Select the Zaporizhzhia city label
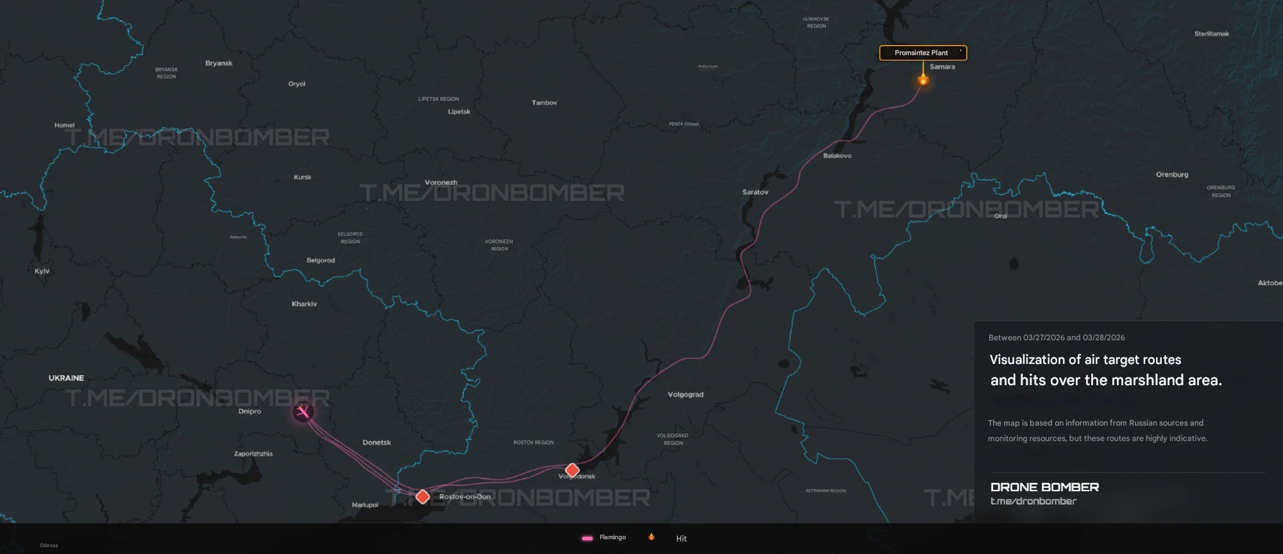1283x554 pixels. 253,454
